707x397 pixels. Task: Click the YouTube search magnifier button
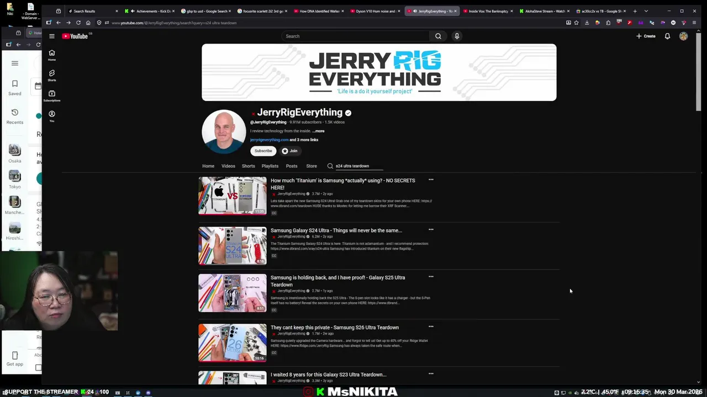click(438, 36)
